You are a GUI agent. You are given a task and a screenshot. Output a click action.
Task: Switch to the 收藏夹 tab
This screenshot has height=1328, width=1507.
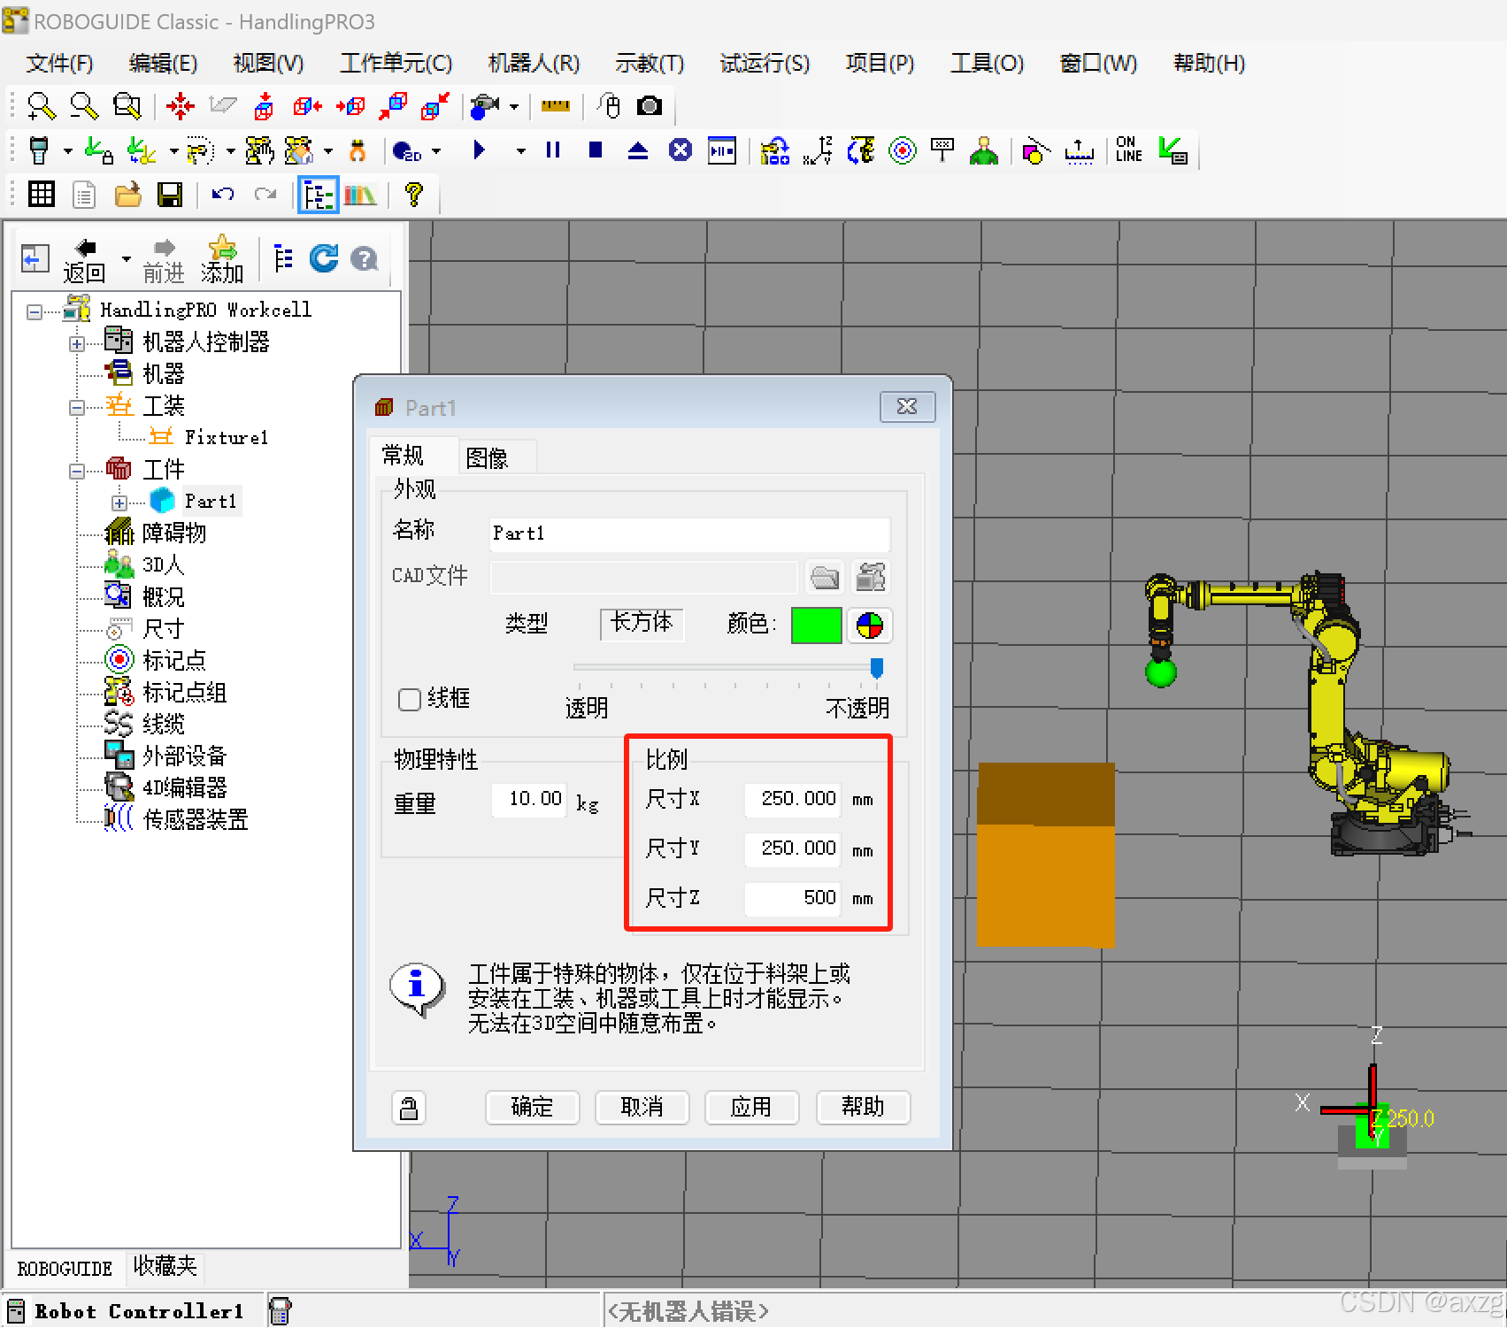pyautogui.click(x=165, y=1266)
